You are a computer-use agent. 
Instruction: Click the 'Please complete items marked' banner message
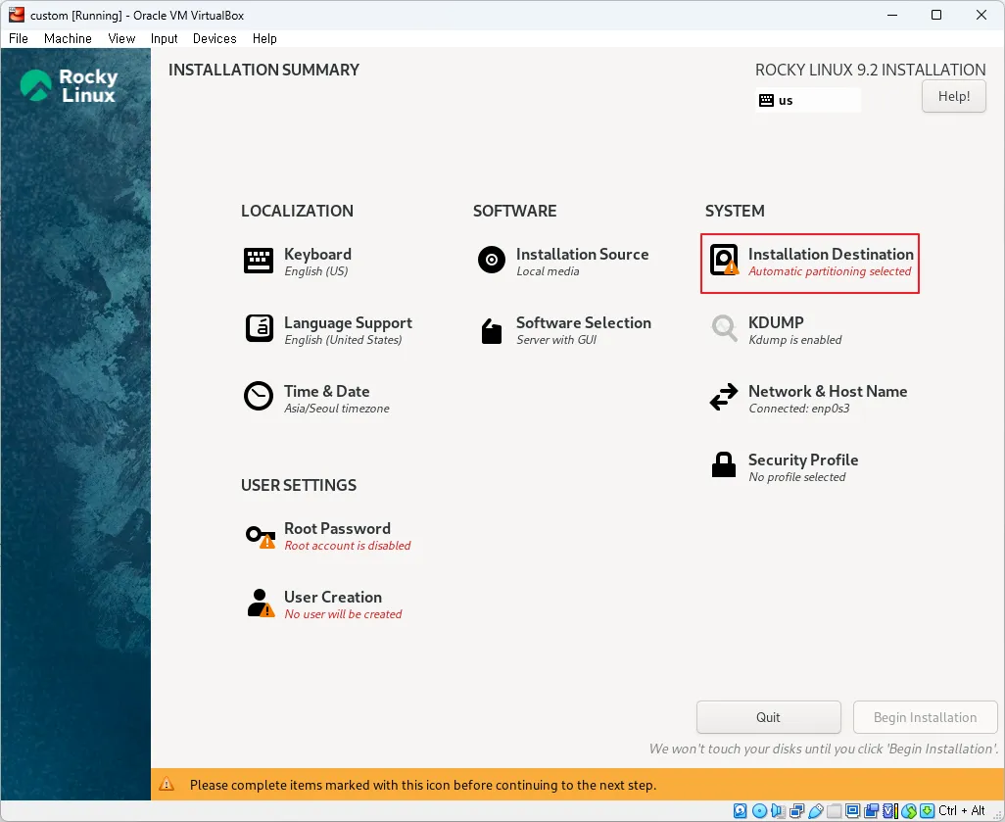(x=423, y=785)
